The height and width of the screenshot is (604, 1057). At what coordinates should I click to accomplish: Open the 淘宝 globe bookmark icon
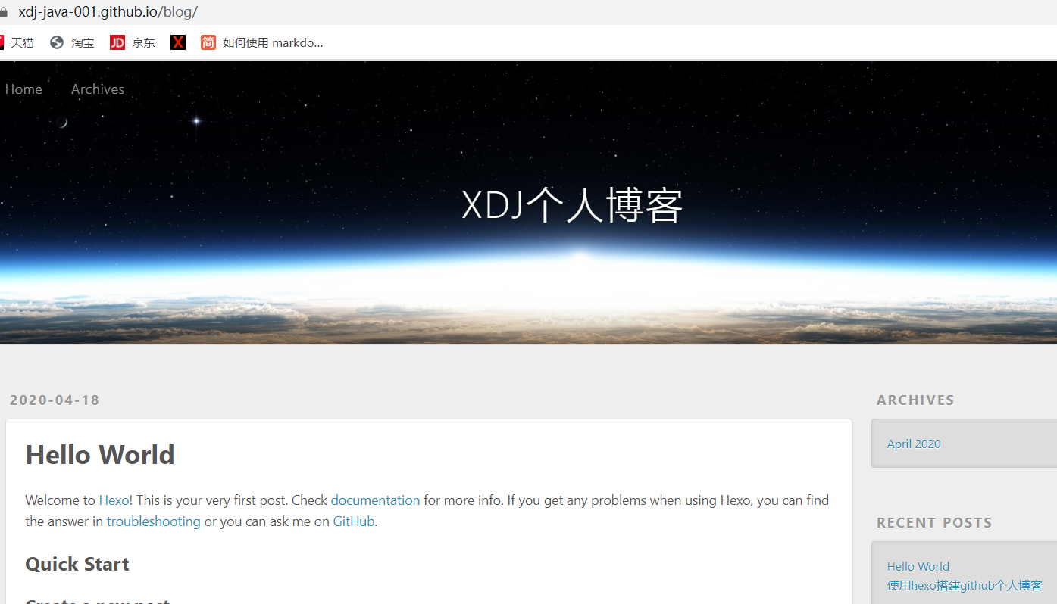click(x=55, y=42)
